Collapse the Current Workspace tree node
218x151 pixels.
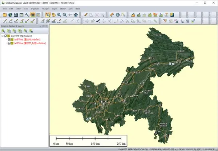coord(3,36)
